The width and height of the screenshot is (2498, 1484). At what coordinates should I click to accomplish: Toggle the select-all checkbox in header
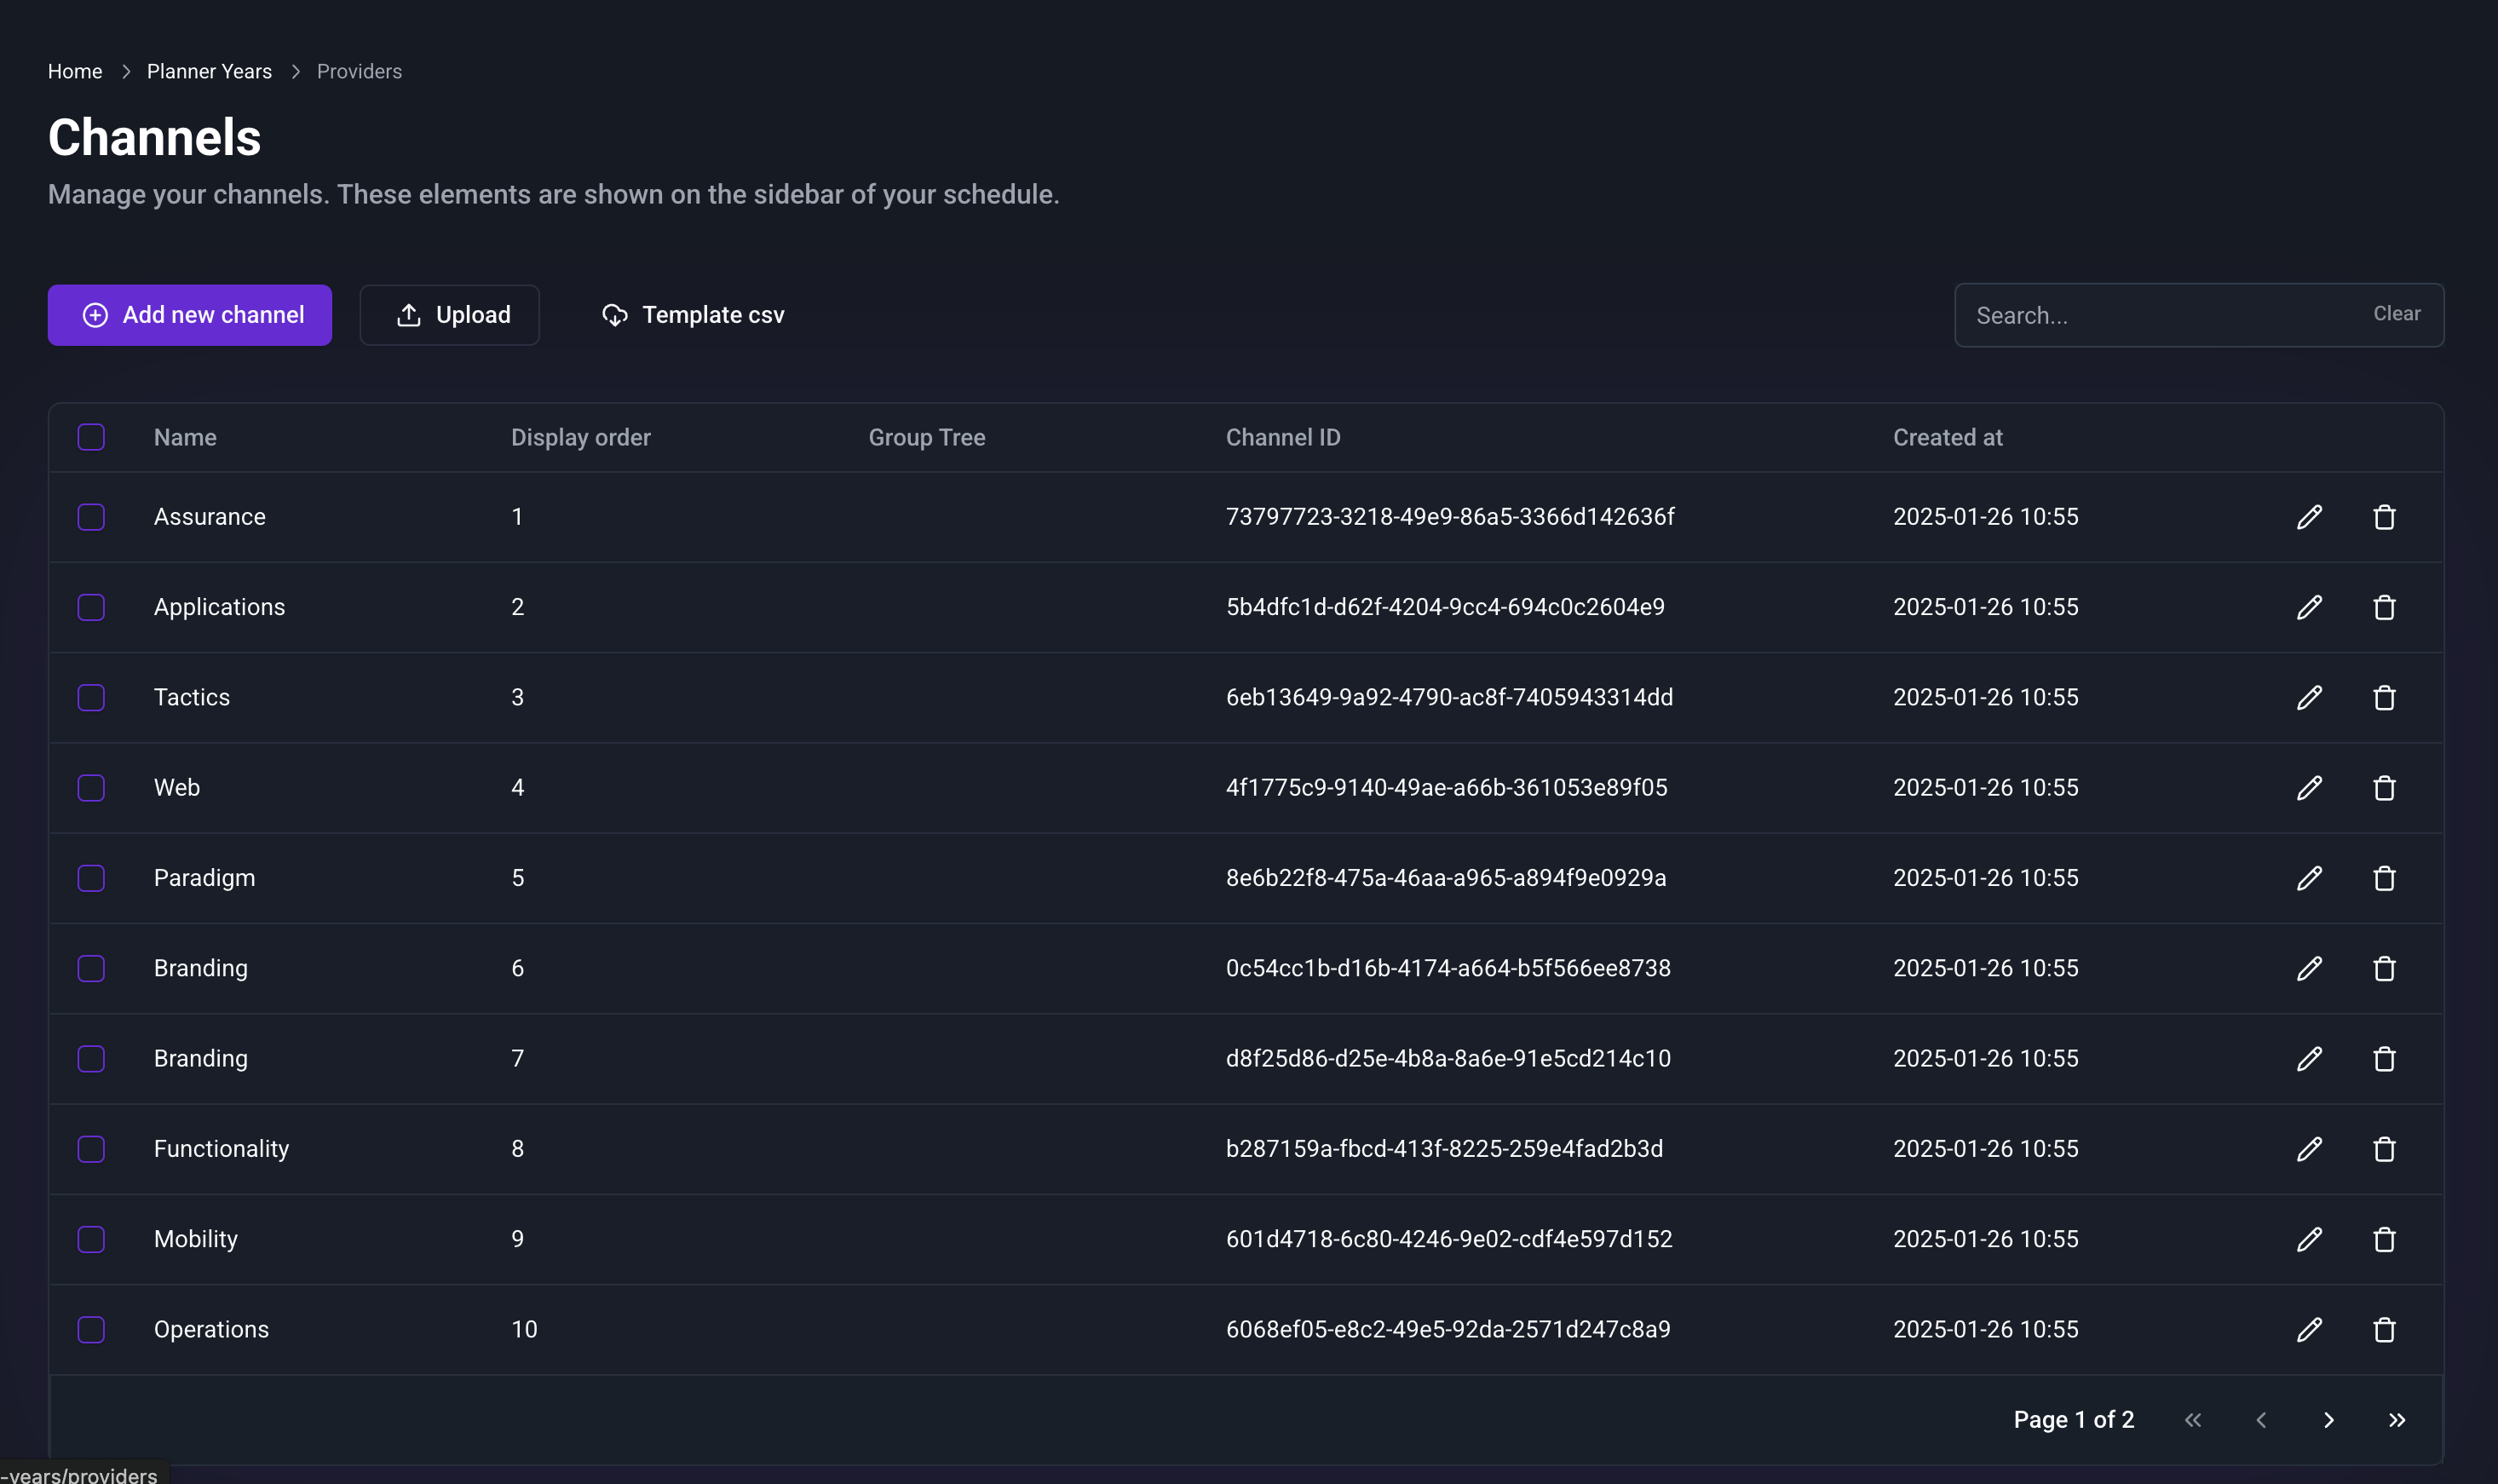(x=91, y=437)
